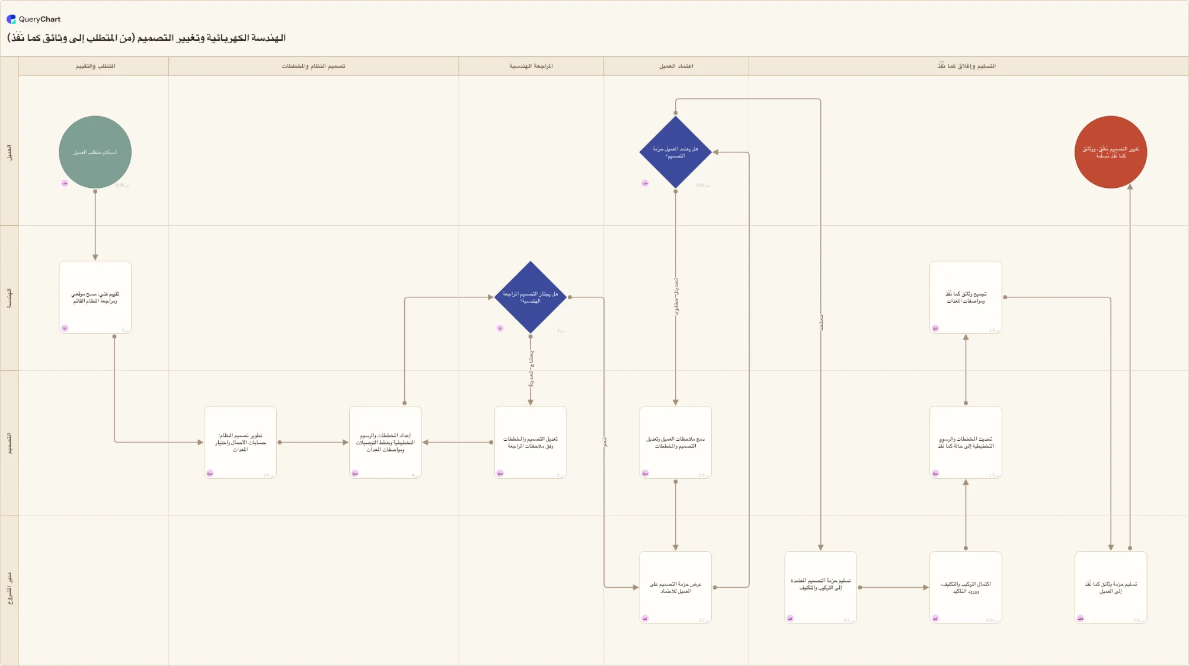Click the QueryChart logo icon
This screenshot has height=666, width=1189.
click(11, 19)
